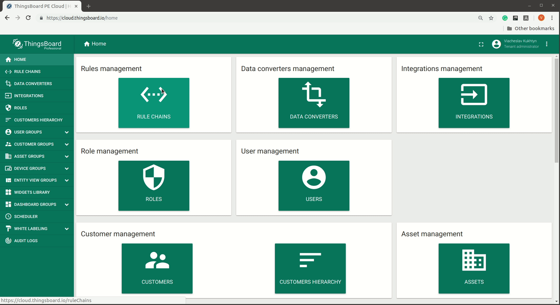Bookmark this page with star icon
Image resolution: width=560 pixels, height=305 pixels.
coord(491,18)
